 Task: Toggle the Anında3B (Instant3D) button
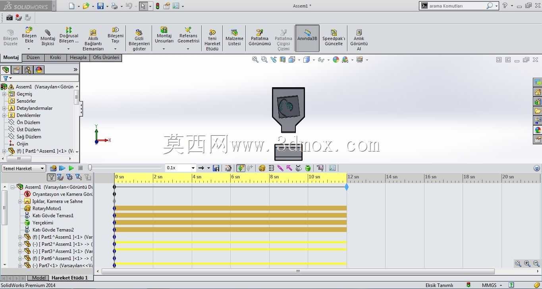307,38
